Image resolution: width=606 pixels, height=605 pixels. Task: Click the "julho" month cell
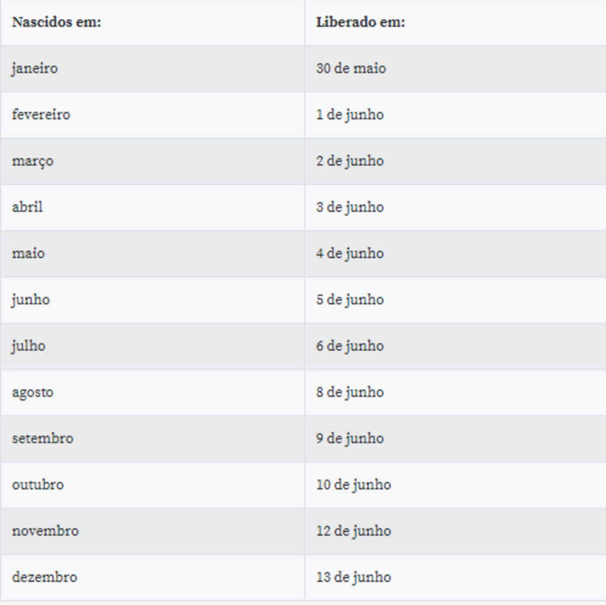tap(28, 346)
